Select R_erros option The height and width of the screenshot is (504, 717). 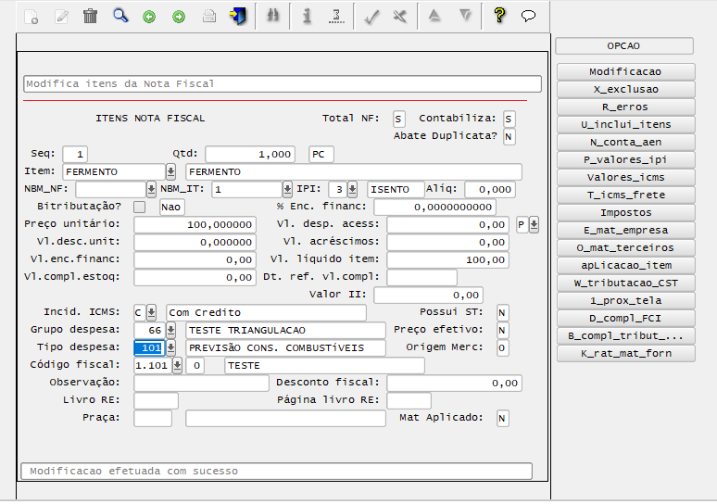coord(625,107)
